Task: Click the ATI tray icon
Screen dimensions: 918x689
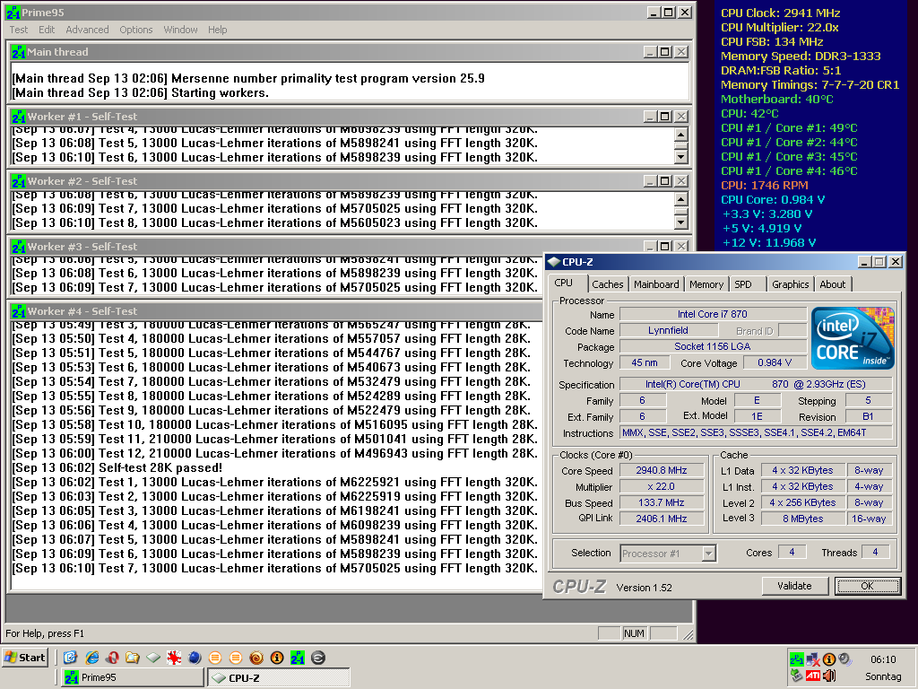Action: 813,676
